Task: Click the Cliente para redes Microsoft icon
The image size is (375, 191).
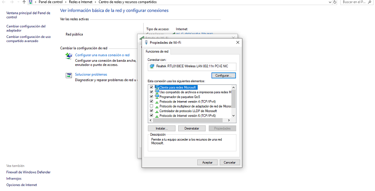Action: point(157,87)
